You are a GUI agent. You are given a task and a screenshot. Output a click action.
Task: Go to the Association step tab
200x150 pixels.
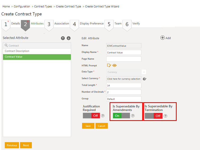(x=58, y=24)
